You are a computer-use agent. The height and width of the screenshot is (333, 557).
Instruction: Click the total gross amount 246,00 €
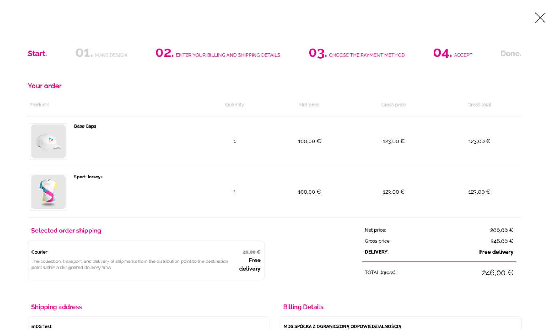tap(497, 273)
